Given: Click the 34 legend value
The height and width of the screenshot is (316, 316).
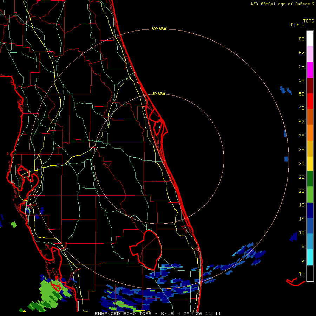Looking at the screenshot, I should click(302, 150).
